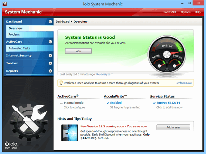
Task: Click the system status gauge graphic
Action: tap(167, 54)
